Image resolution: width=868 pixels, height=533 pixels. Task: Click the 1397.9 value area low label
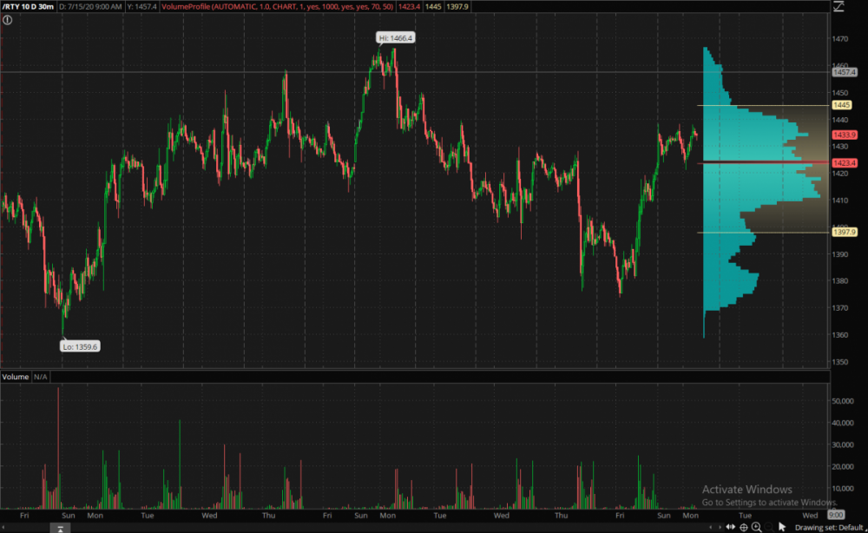(844, 232)
